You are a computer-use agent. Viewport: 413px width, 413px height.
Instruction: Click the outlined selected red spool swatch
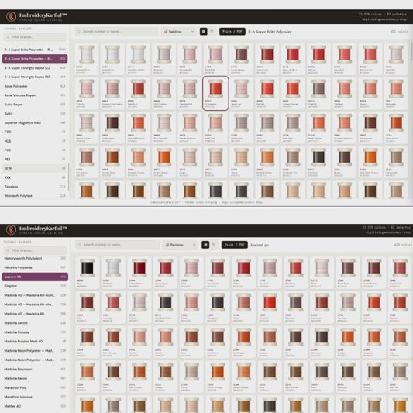215,93
